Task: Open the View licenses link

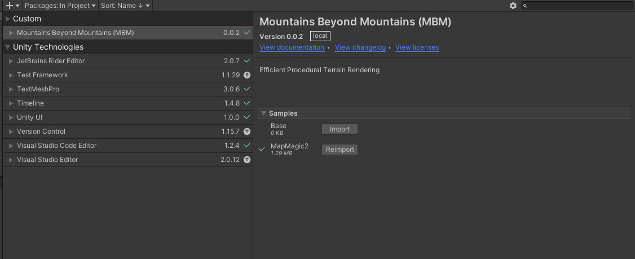Action: (x=417, y=47)
